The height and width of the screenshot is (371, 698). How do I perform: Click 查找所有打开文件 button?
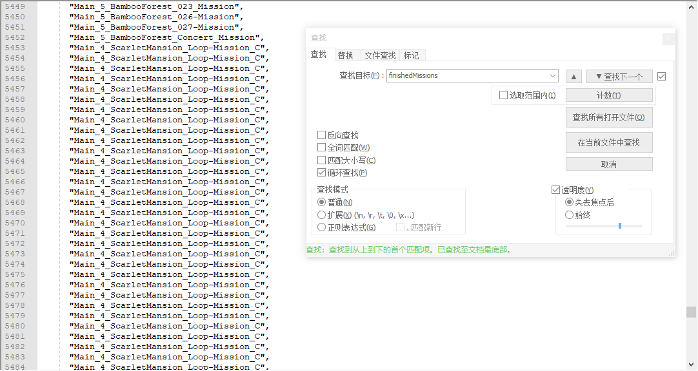(x=609, y=117)
